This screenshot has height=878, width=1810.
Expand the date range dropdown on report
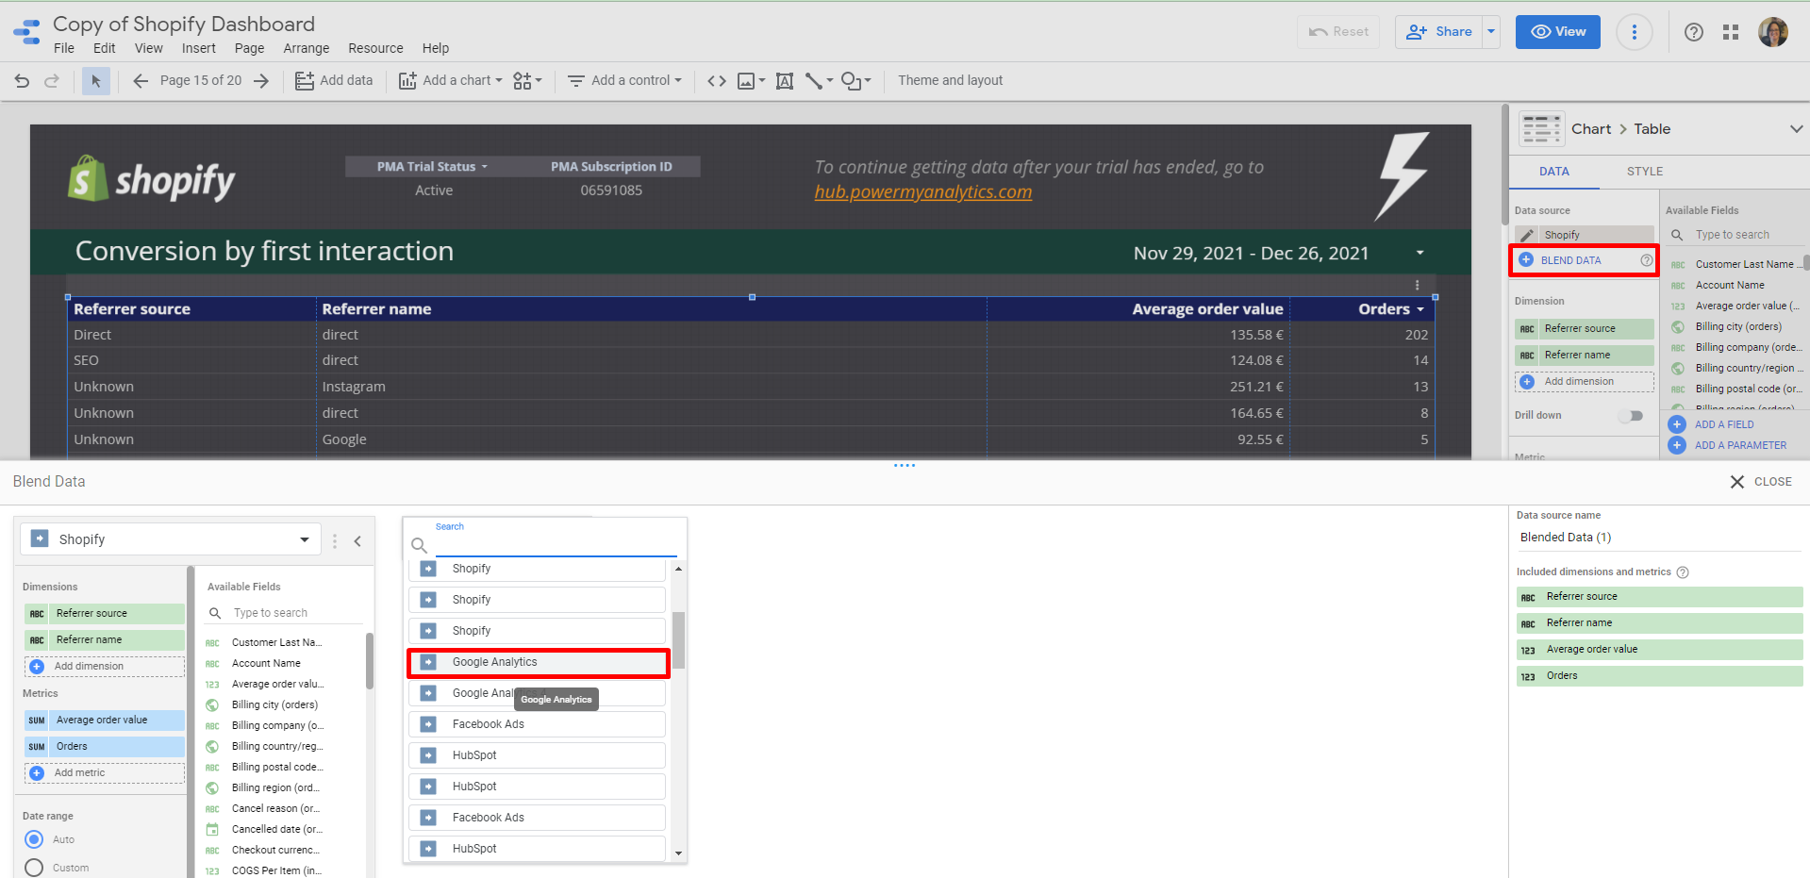point(1420,253)
